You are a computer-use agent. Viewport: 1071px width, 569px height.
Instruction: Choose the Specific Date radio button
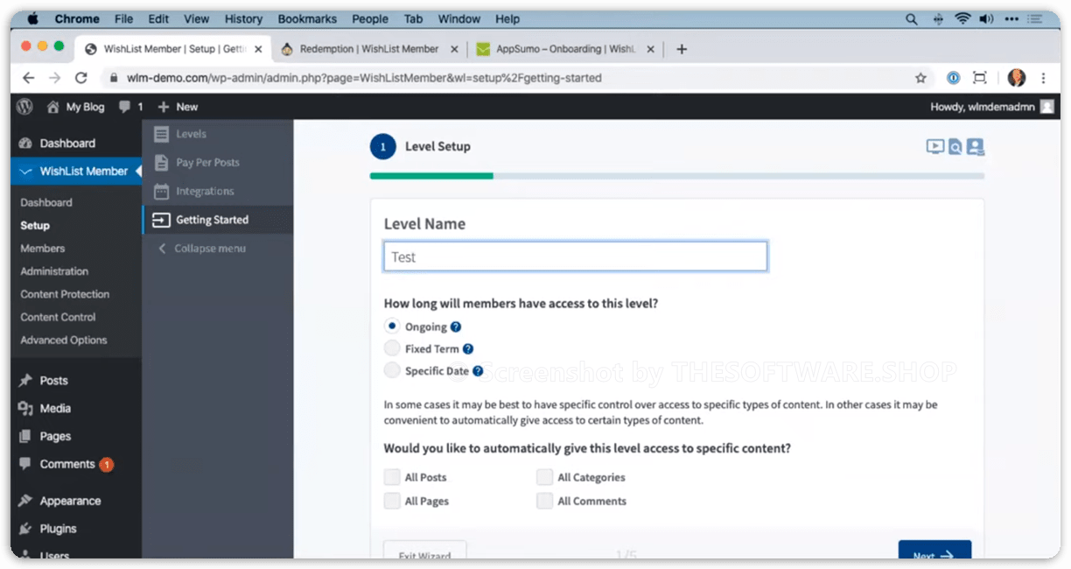click(x=392, y=370)
